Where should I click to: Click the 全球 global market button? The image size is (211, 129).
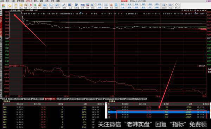[x=129, y=4]
